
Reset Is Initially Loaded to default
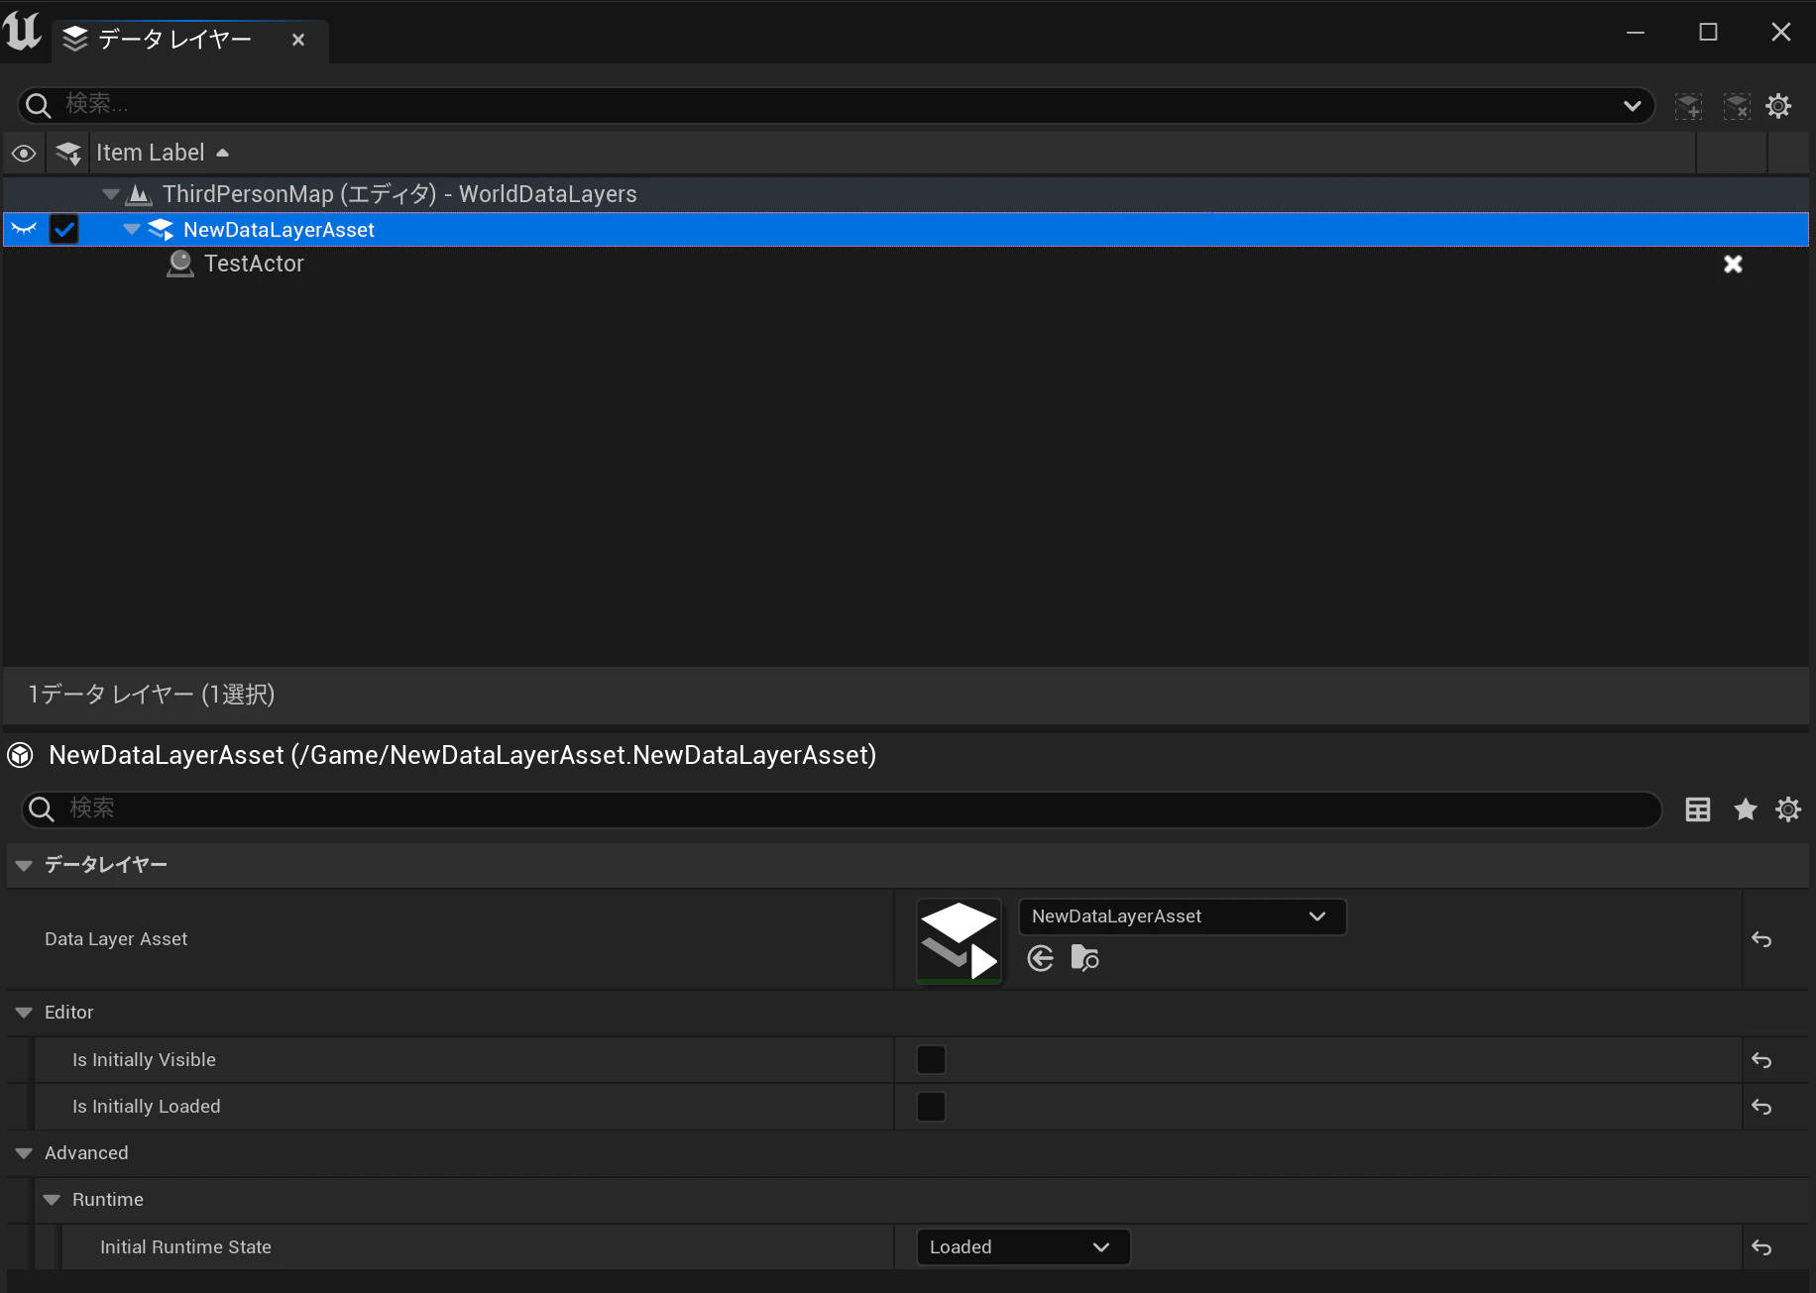tap(1761, 1107)
